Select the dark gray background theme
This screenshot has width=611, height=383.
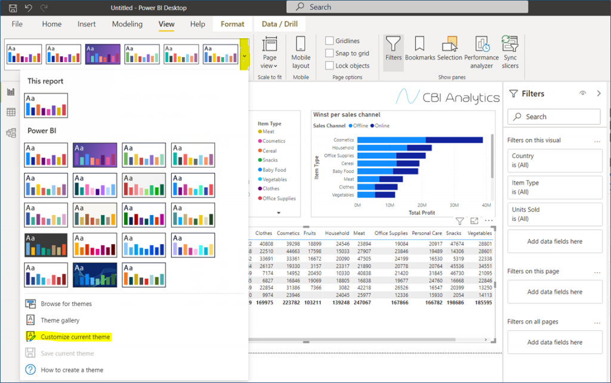pos(46,245)
